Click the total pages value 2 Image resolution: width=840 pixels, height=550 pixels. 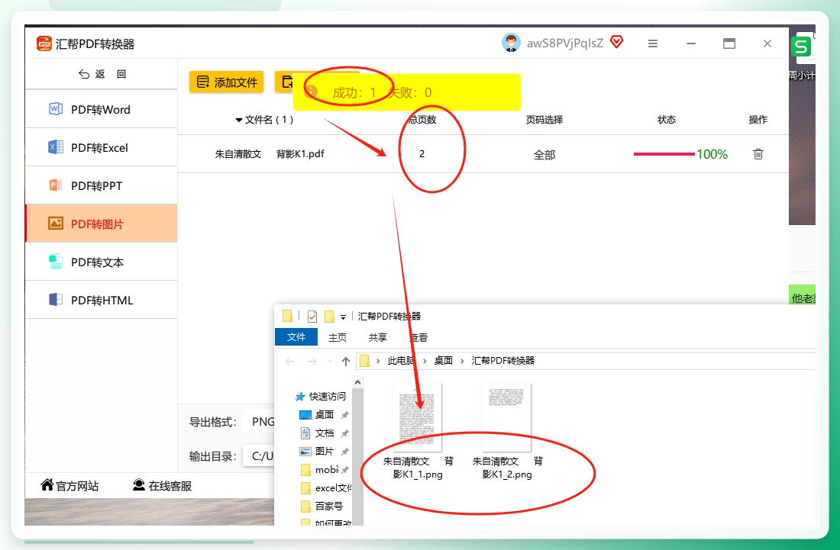(x=422, y=154)
